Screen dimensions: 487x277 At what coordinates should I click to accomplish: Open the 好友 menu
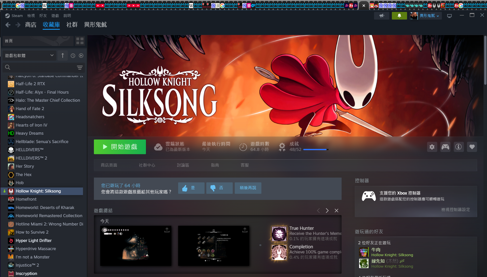(x=43, y=16)
